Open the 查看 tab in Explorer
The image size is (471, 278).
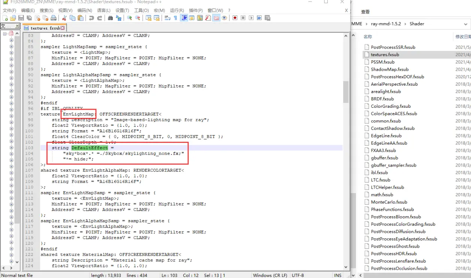click(x=365, y=12)
